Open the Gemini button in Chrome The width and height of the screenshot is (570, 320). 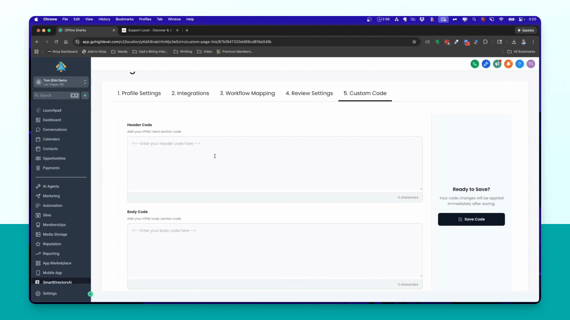click(526, 30)
